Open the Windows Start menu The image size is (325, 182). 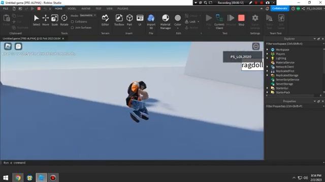[6, 177]
